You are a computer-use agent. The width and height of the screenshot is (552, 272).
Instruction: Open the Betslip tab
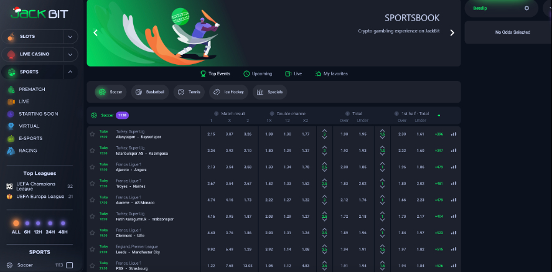click(480, 8)
